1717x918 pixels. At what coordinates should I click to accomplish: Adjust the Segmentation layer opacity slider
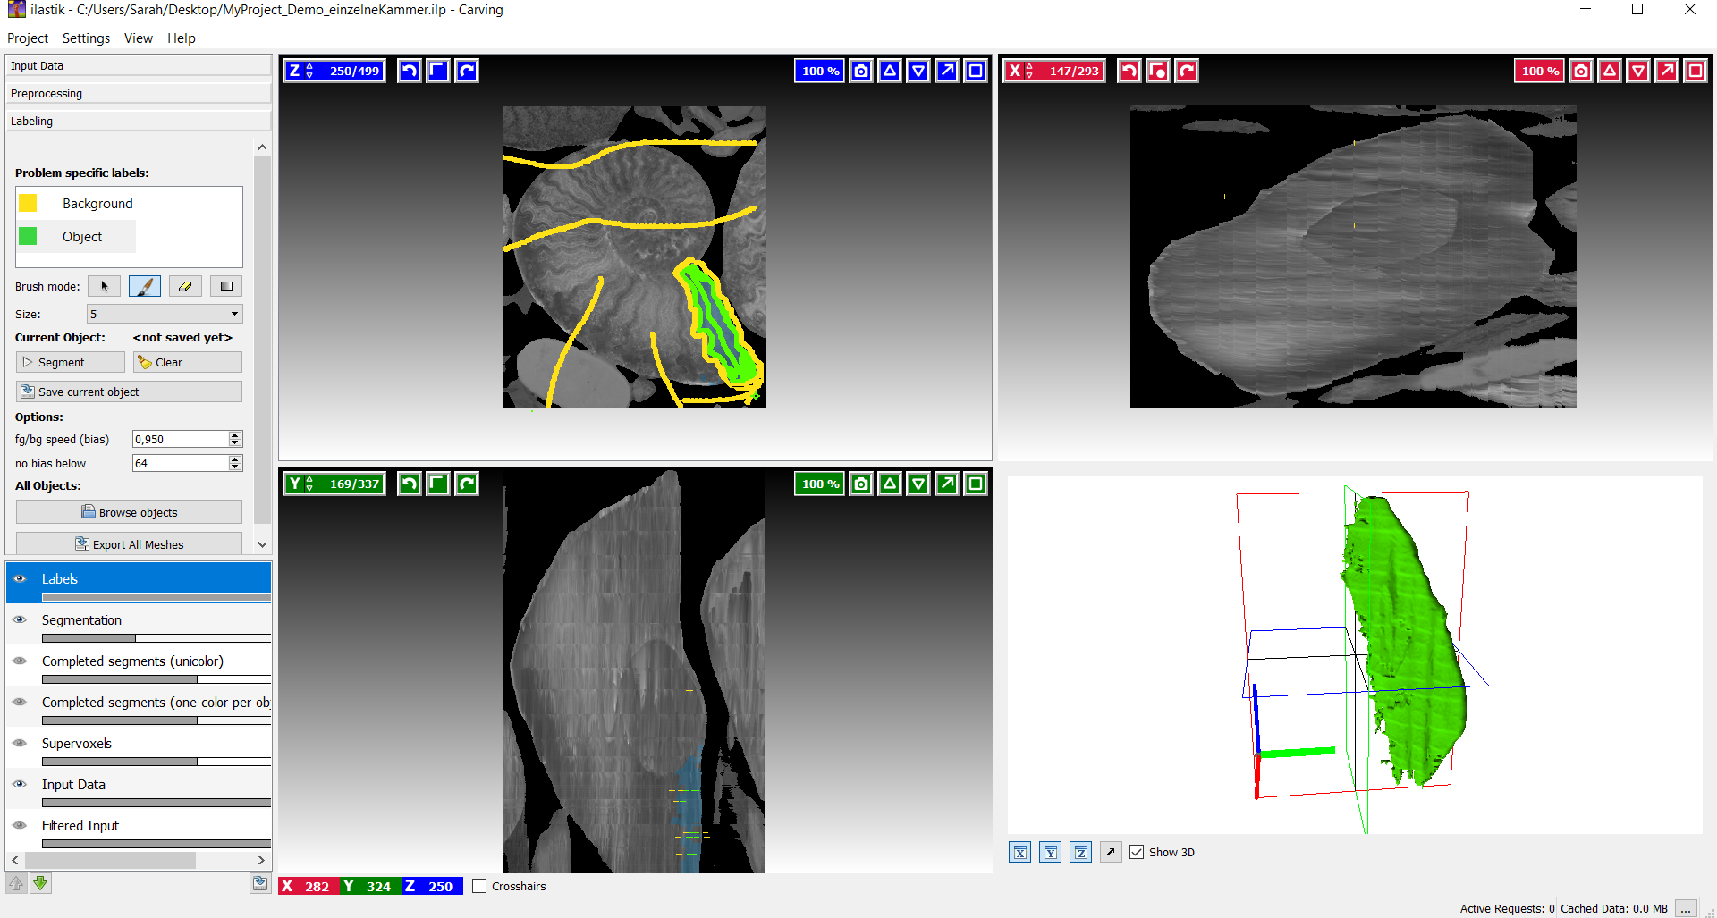tap(156, 638)
